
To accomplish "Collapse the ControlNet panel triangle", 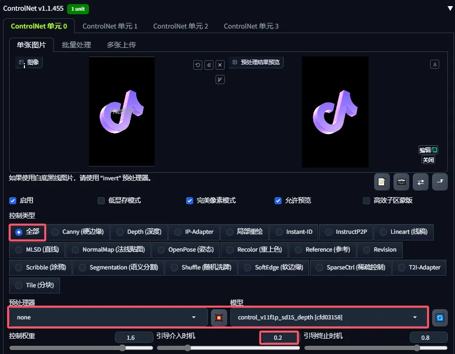I will [x=450, y=8].
